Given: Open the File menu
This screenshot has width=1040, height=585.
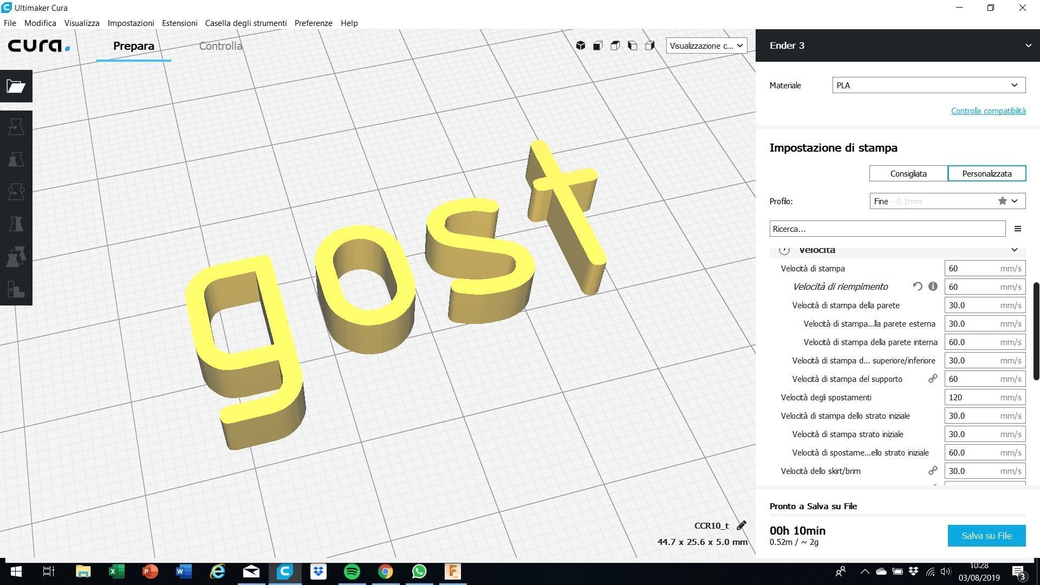Looking at the screenshot, I should (10, 23).
